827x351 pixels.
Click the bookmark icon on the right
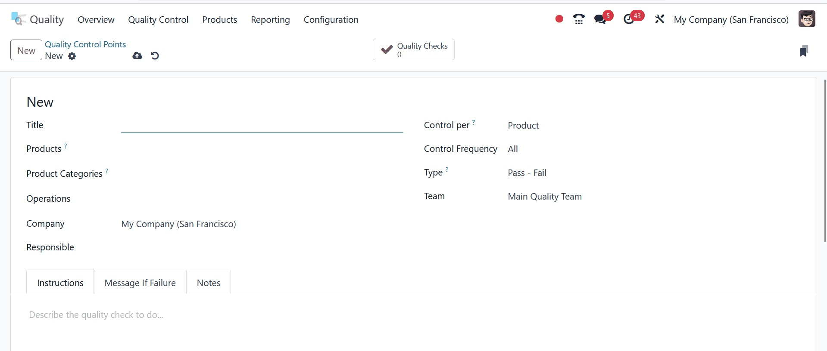click(803, 51)
